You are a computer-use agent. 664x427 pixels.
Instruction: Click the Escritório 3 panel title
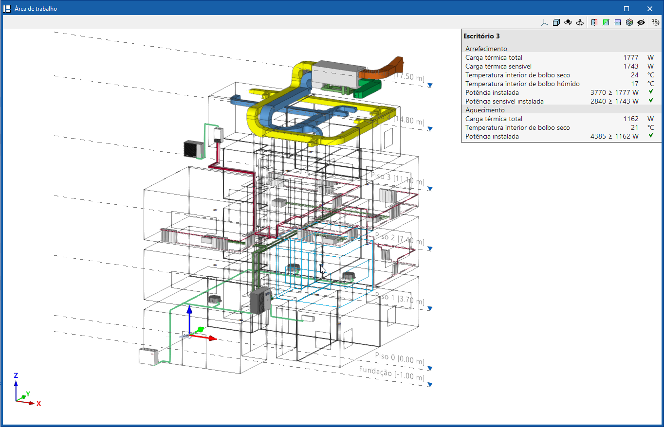[x=481, y=36]
